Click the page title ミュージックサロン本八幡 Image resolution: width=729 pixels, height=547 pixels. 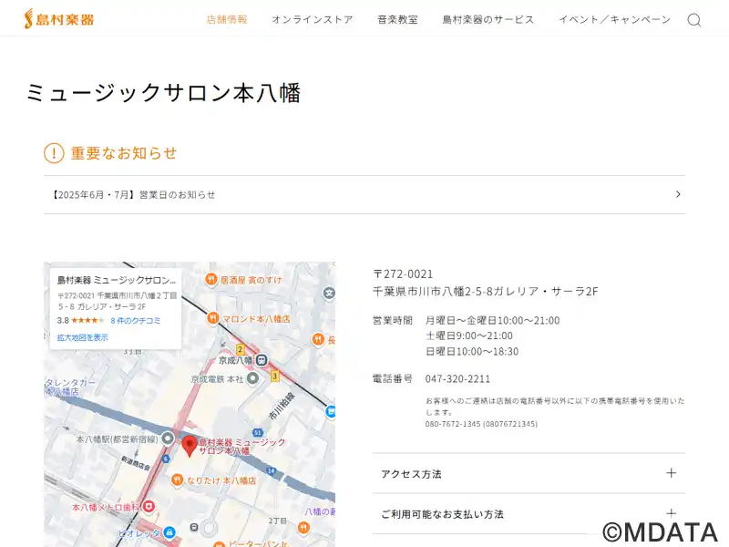(x=163, y=92)
